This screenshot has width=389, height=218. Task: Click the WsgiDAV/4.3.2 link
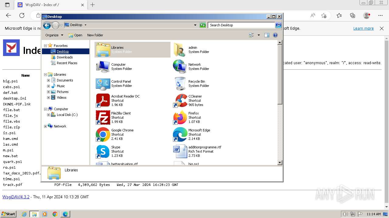[x=16, y=197]
